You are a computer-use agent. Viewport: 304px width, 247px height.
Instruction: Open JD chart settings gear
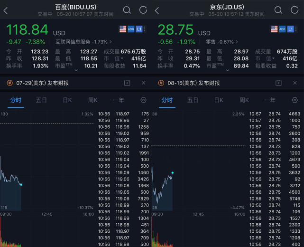click(x=295, y=100)
